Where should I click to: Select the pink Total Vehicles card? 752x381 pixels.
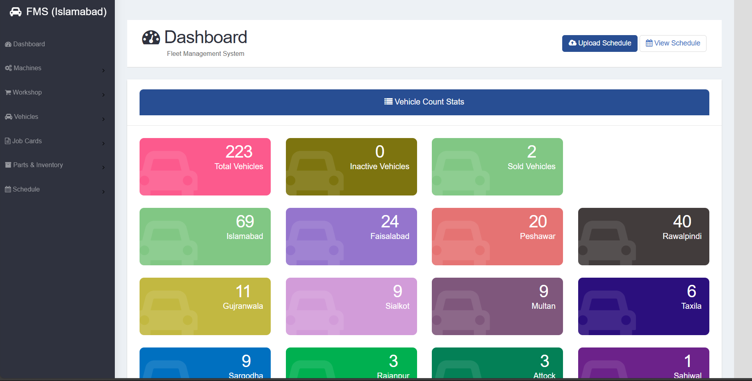pos(205,167)
